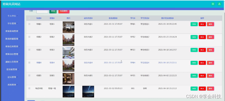Check the checkbox for row 标题2
225x101 pixels.
pyautogui.click(x=29, y=37)
